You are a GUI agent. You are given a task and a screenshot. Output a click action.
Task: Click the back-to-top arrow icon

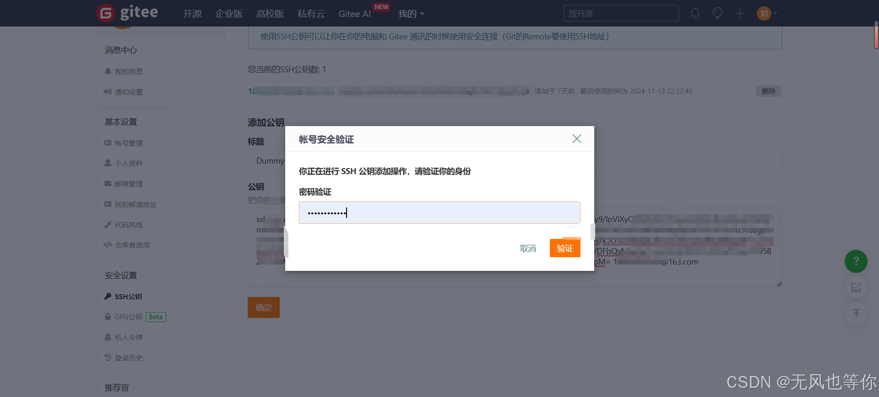tap(856, 313)
